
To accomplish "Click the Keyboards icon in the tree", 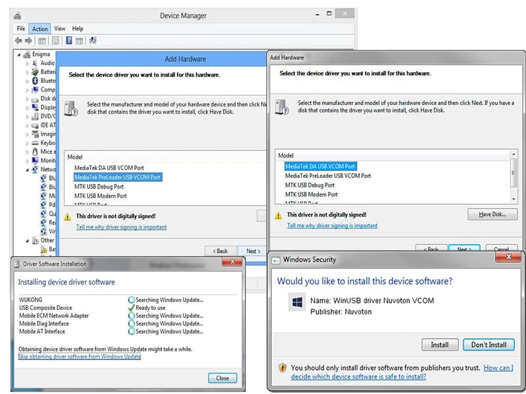I will pyautogui.click(x=35, y=142).
